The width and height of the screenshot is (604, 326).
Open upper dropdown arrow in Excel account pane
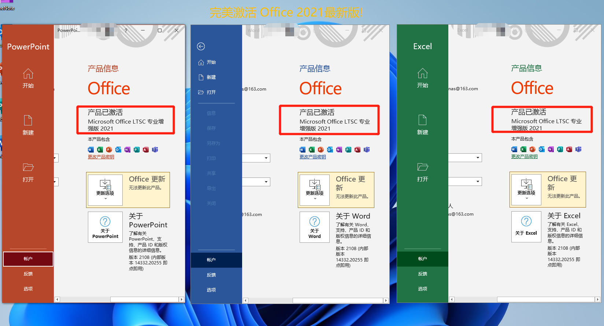point(478,158)
